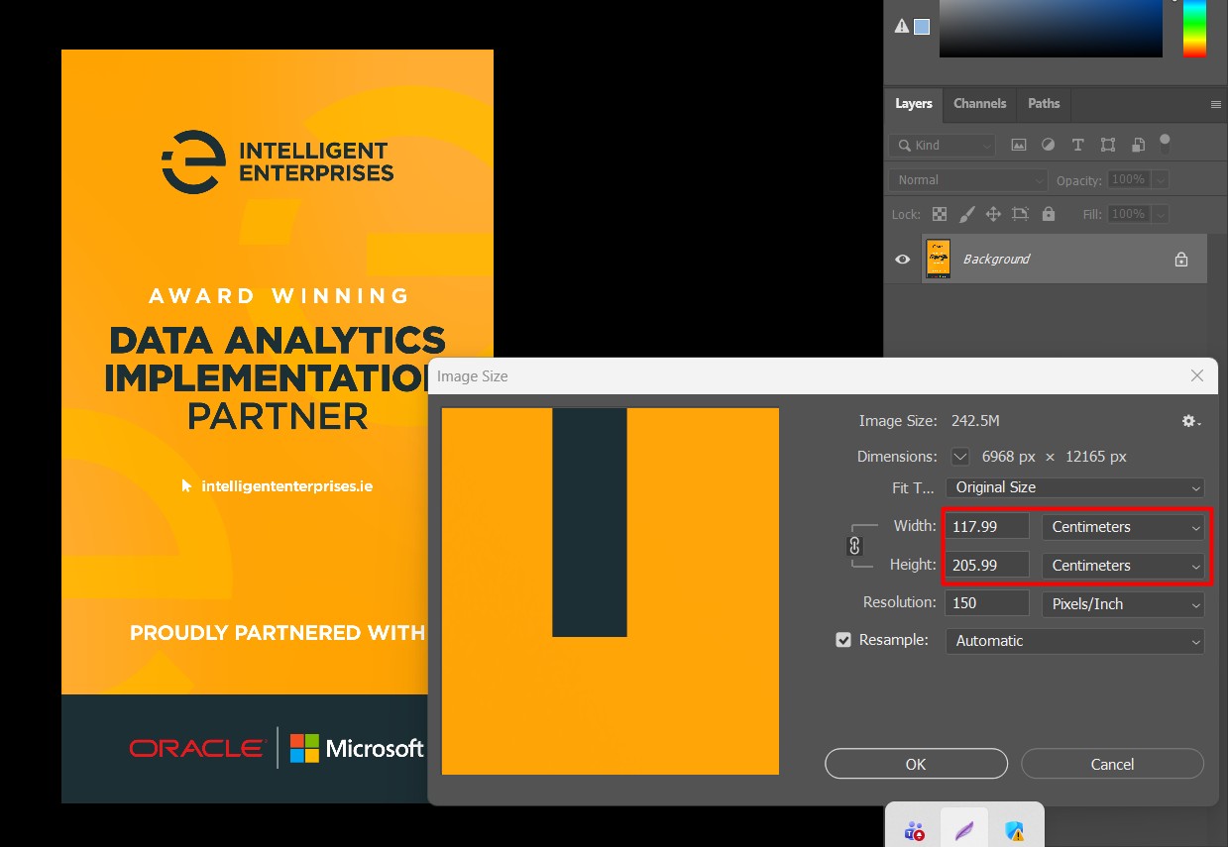Uncheck the Resample checkbox
Image resolution: width=1228 pixels, height=847 pixels.
tap(843, 640)
